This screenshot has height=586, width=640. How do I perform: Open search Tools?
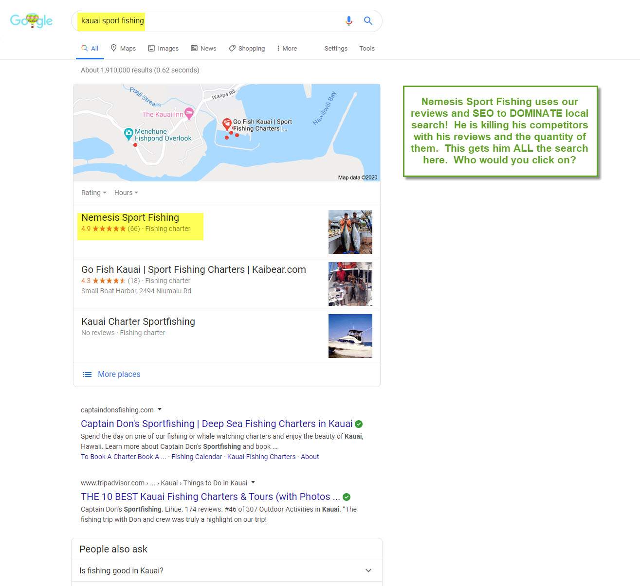(367, 48)
